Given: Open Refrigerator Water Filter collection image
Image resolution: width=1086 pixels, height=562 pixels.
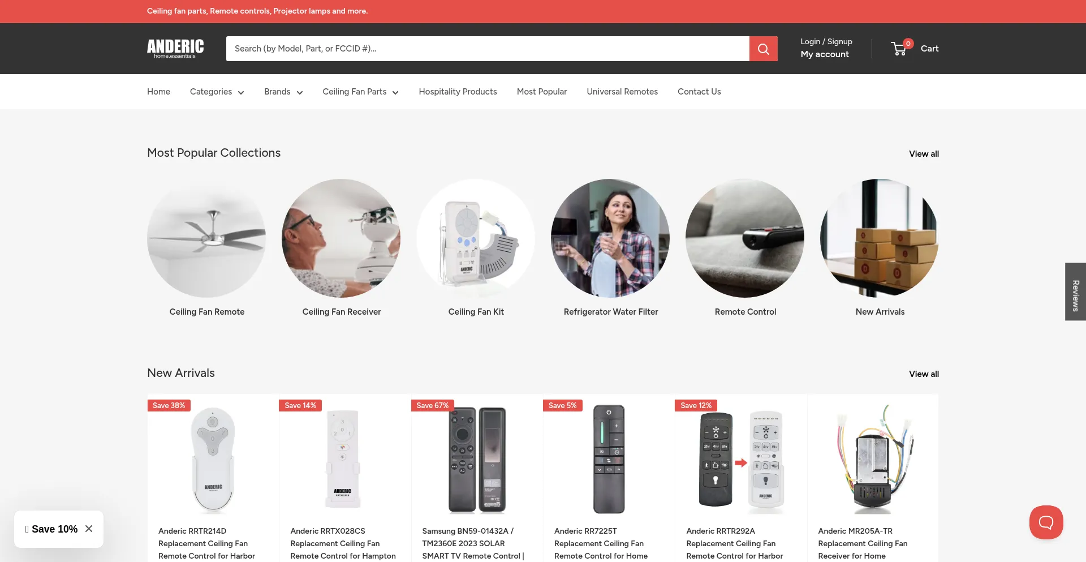Looking at the screenshot, I should pos(610,238).
